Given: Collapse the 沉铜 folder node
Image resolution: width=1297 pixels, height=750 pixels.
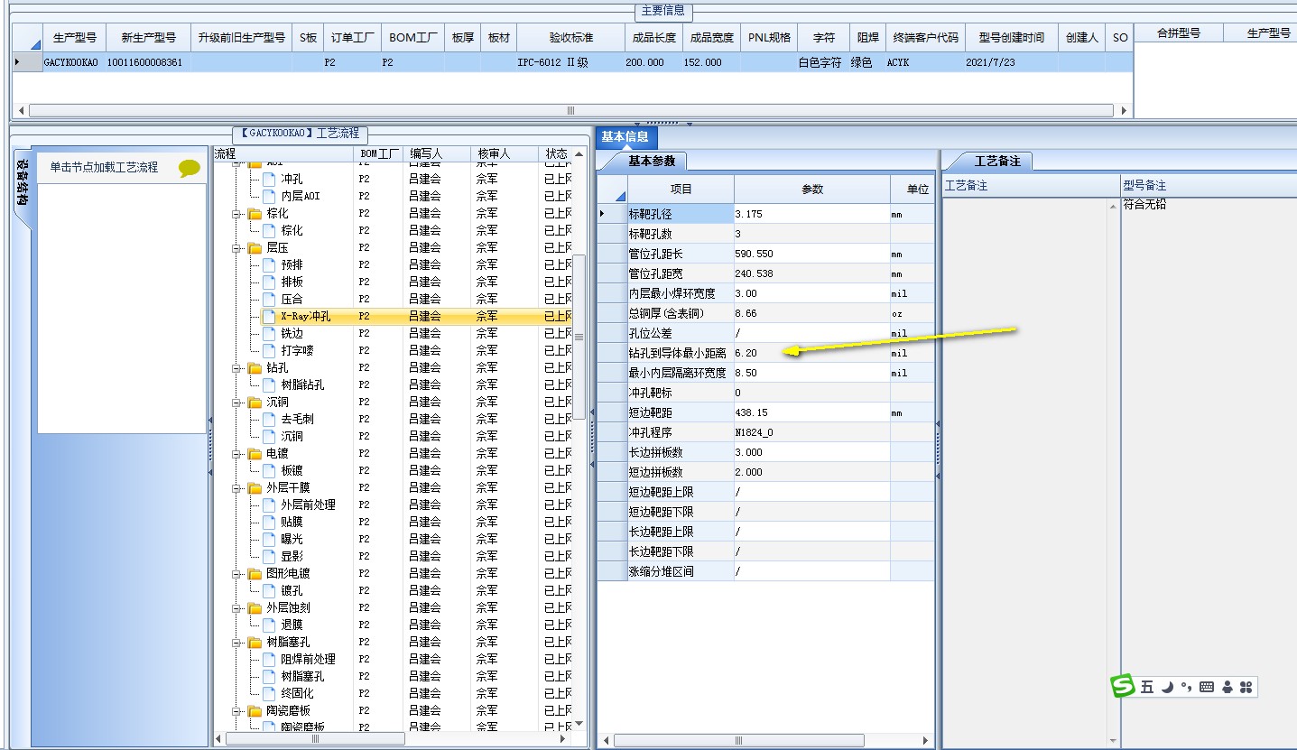Looking at the screenshot, I should tap(237, 403).
